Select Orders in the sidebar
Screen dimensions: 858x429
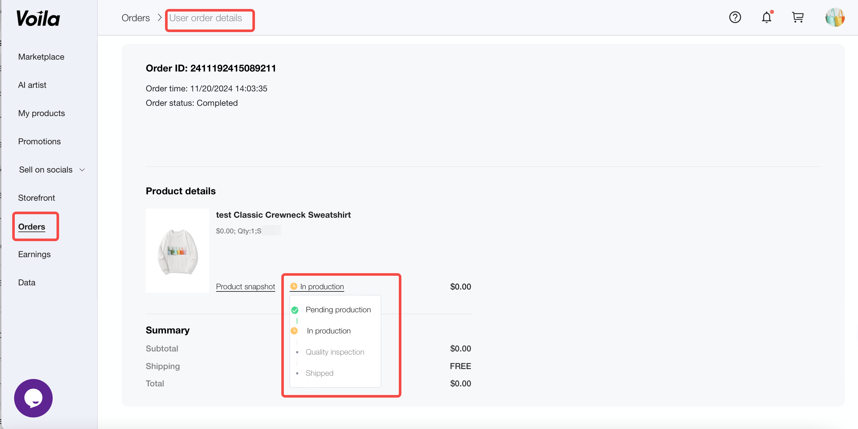point(32,227)
